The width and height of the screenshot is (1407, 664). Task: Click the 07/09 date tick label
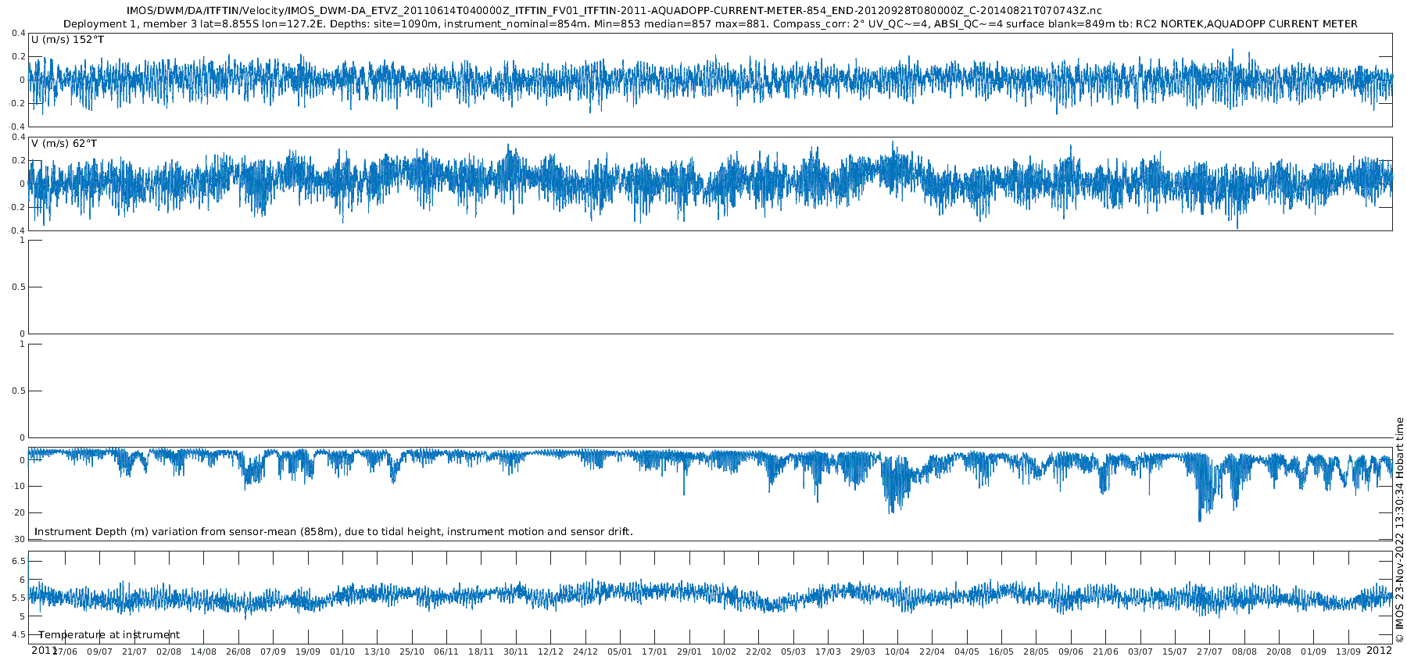(273, 652)
